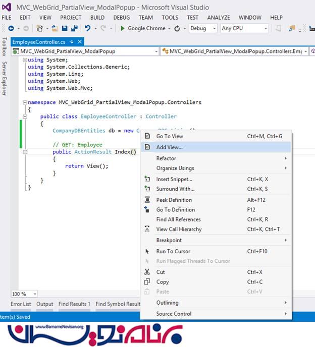315x347 pixels.
Task: Choose Go To Definition in the context menu
Action: (175, 210)
